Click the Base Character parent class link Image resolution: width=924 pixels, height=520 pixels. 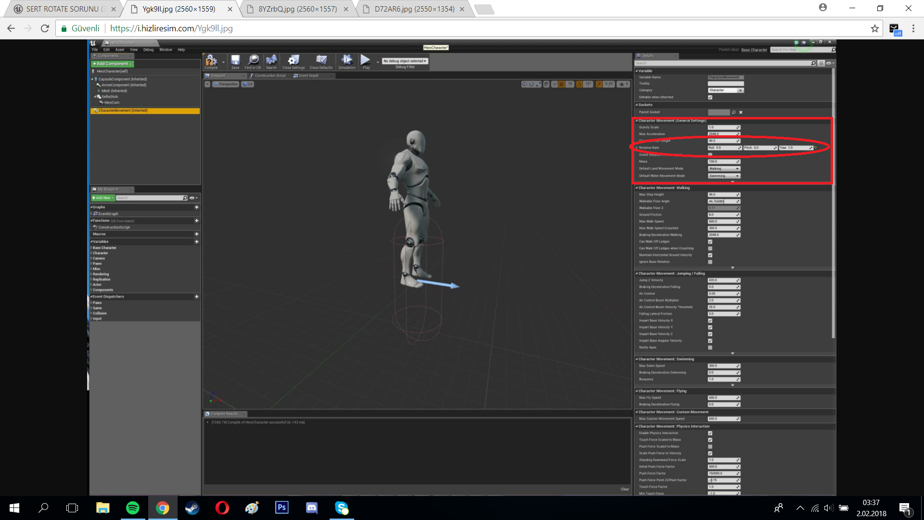[754, 50]
